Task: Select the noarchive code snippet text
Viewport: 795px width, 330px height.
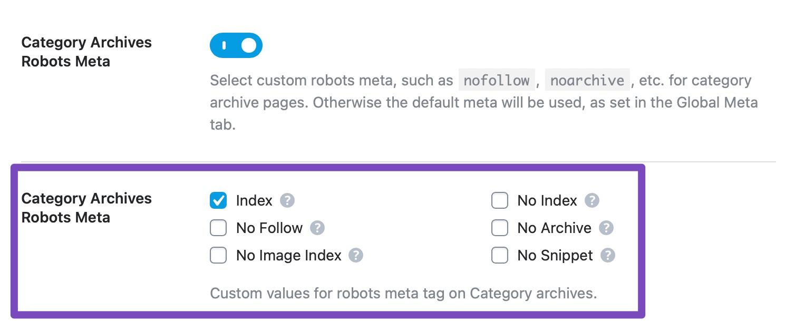Action: pos(587,80)
